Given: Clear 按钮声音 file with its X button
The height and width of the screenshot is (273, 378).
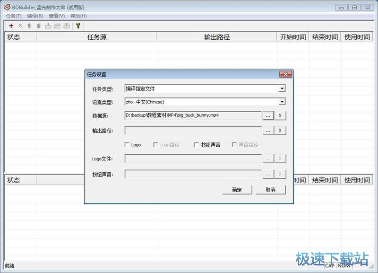Looking at the screenshot, I should 280,174.
